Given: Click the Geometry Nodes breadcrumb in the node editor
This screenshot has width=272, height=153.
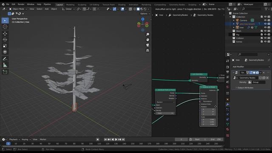Looking at the screenshot, I should pos(205,15).
